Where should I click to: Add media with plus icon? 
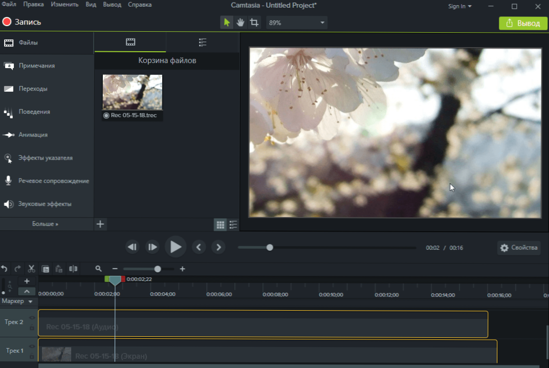click(x=100, y=224)
